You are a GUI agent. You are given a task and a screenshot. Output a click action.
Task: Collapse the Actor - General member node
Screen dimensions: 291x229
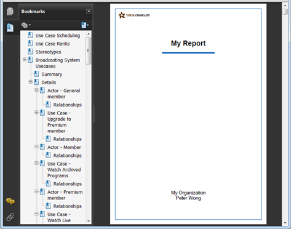tap(36, 90)
